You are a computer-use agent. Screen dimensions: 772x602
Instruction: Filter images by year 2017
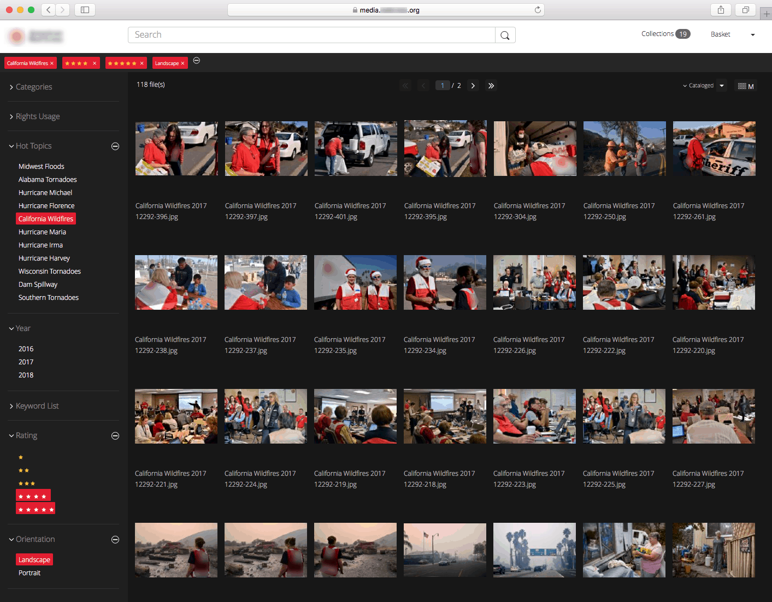(x=26, y=362)
